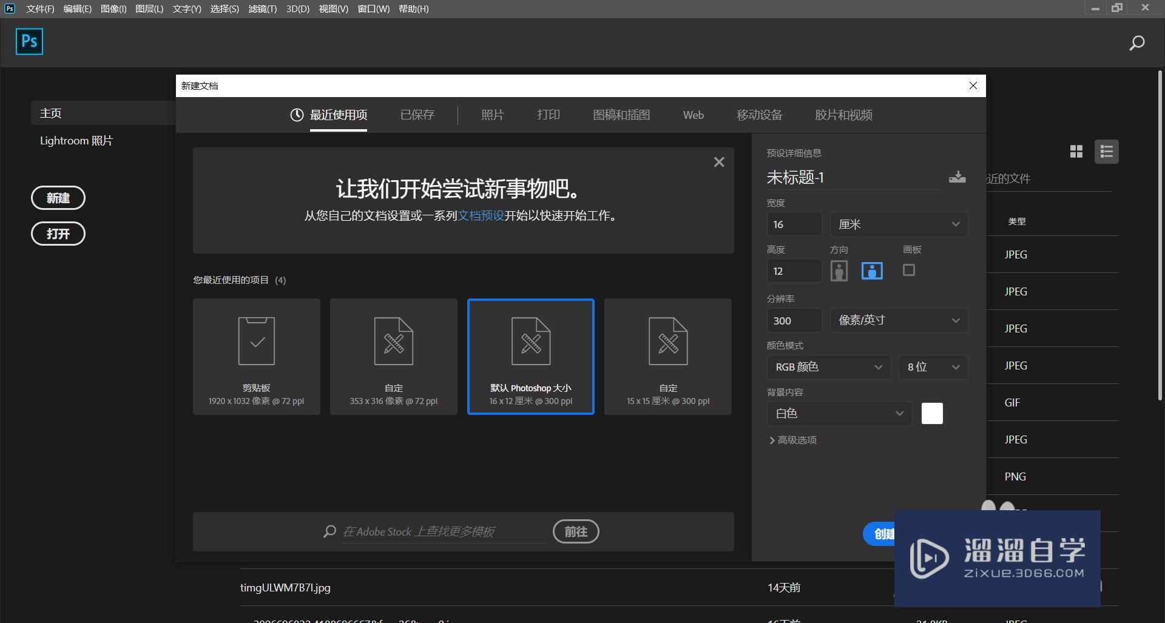Switch to grid view of recent files
The width and height of the screenshot is (1165, 623).
click(1076, 152)
